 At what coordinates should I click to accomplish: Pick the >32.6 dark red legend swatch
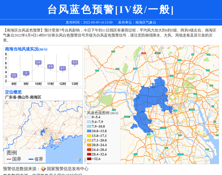coord(89,159)
